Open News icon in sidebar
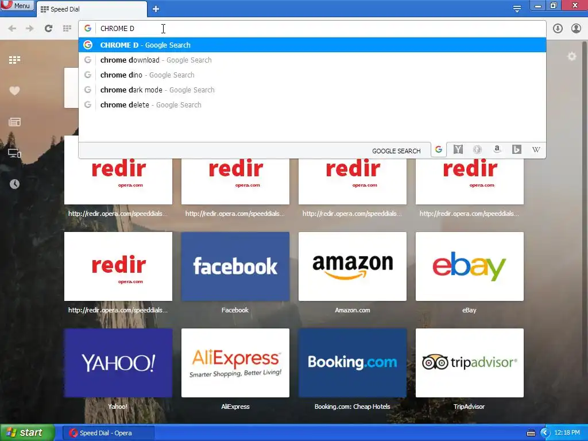Viewport: 588px width, 441px height. (14, 122)
